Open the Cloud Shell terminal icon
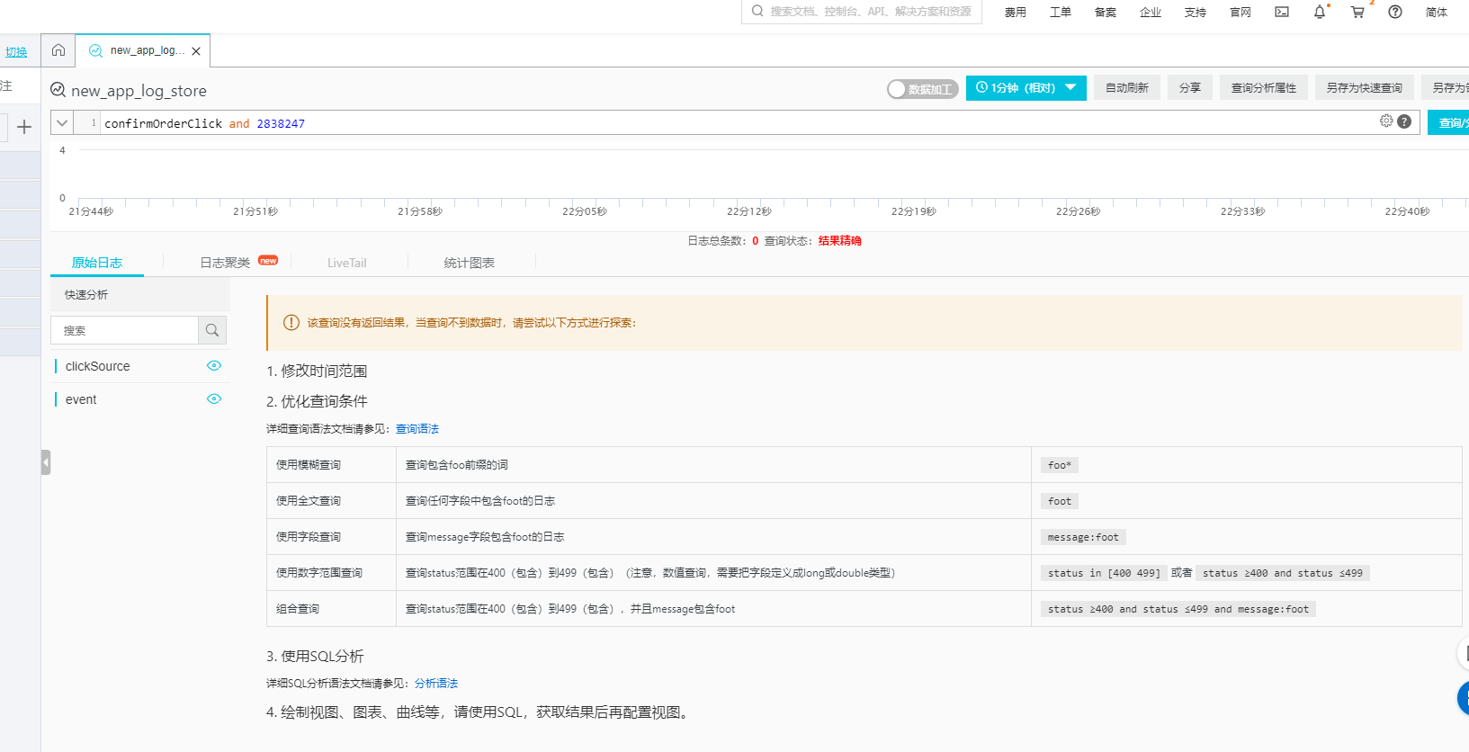 point(1282,12)
